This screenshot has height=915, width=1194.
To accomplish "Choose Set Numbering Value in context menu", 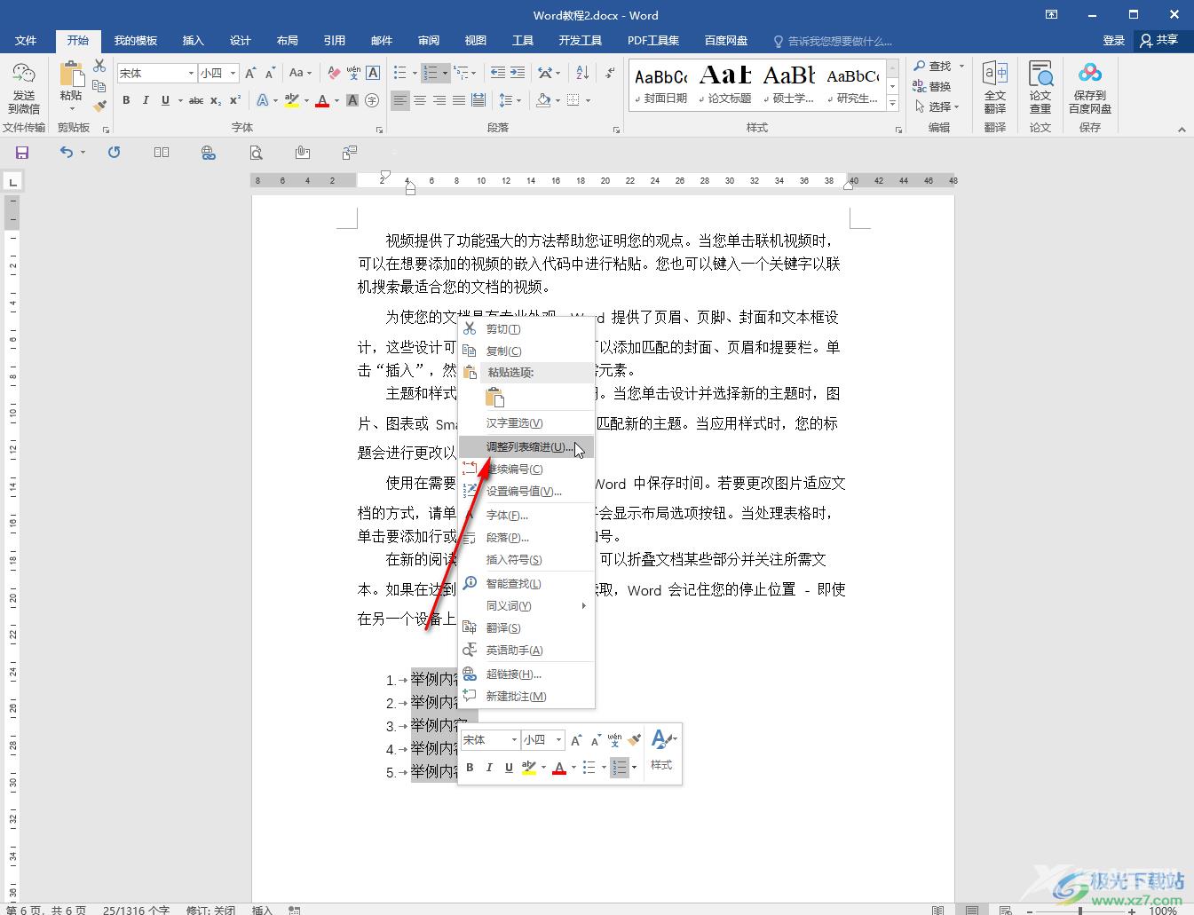I will [x=526, y=492].
